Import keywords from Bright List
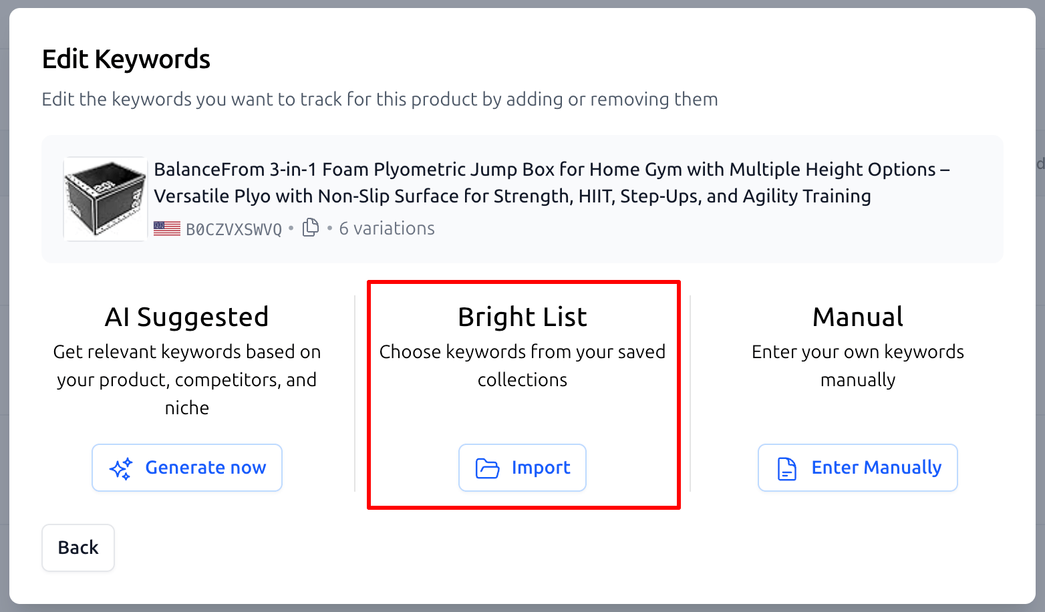This screenshot has width=1045, height=612. 522,468
